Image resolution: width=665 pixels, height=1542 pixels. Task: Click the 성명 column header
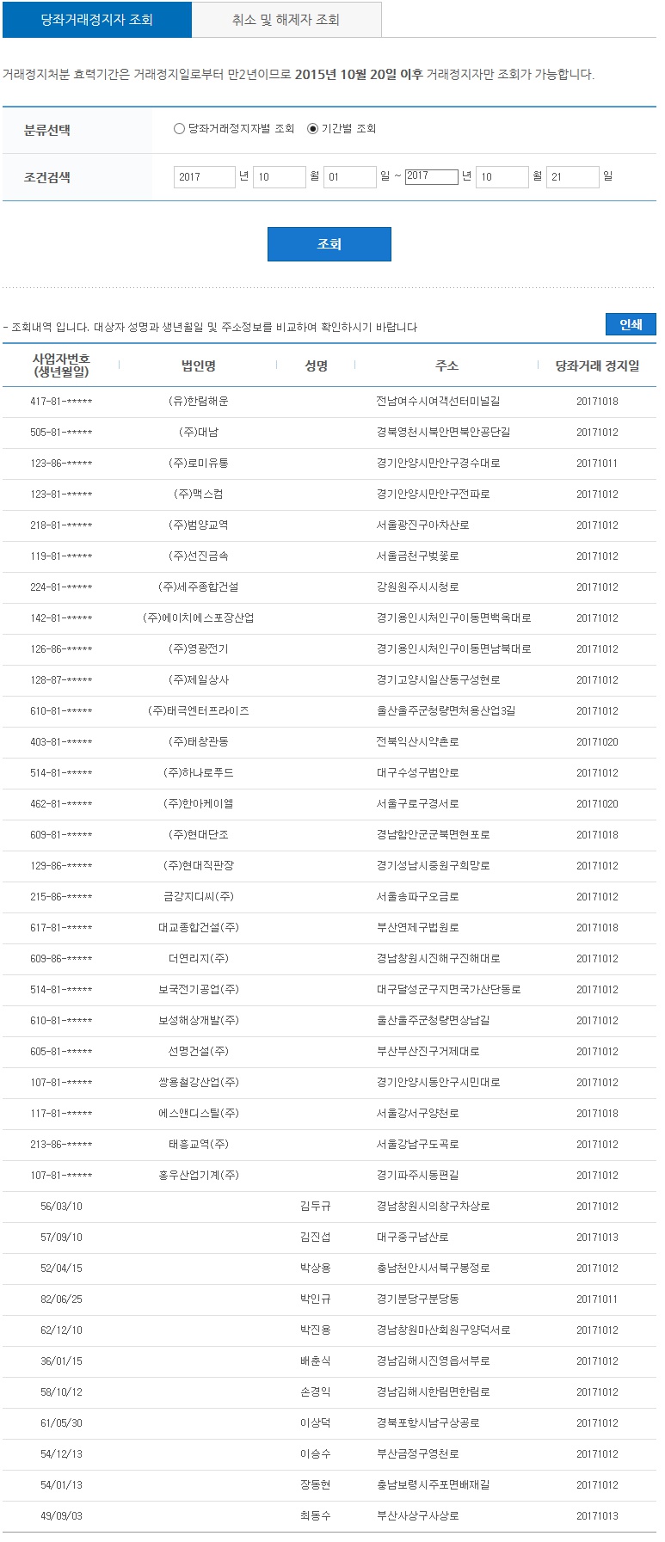316,366
